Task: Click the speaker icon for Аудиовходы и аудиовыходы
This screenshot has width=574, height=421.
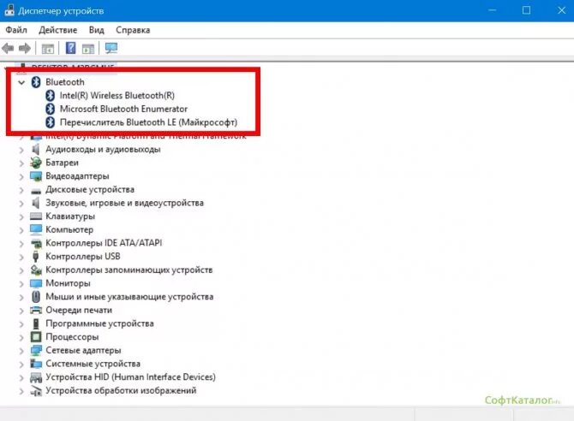Action: [x=35, y=149]
